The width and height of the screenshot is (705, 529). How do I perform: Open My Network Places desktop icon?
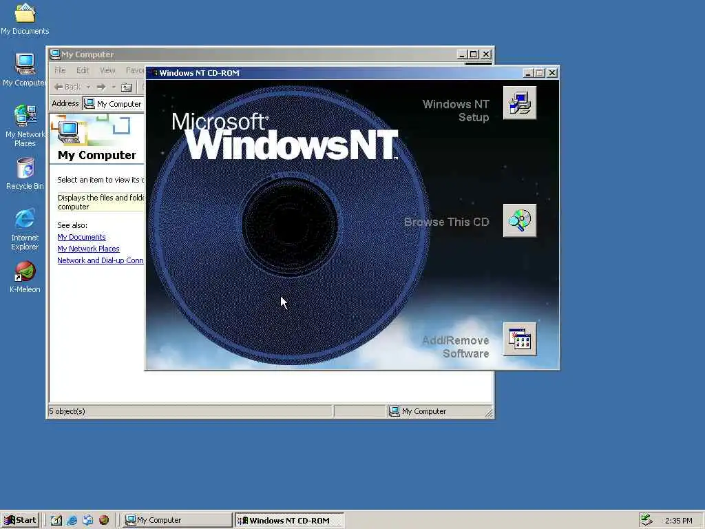click(x=25, y=125)
